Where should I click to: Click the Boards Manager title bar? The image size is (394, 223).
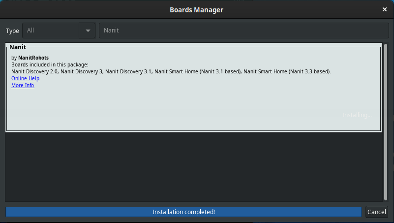pos(196,9)
